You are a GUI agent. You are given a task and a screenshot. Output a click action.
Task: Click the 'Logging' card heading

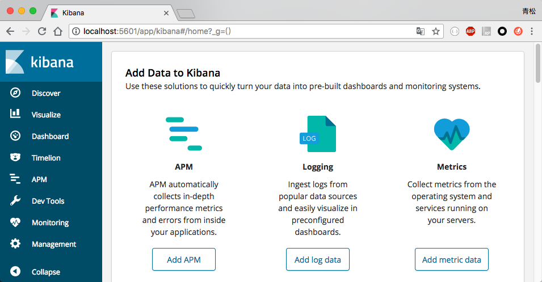coord(318,167)
